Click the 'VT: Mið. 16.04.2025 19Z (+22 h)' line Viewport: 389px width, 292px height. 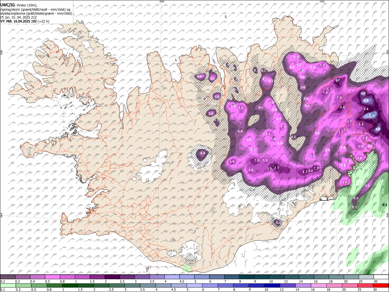tap(25, 21)
